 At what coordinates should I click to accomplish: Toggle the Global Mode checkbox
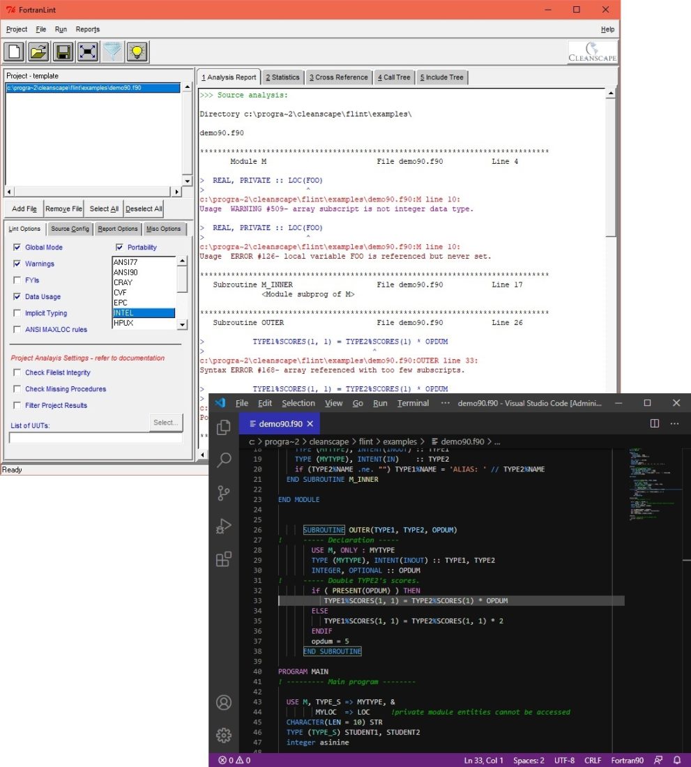click(17, 247)
